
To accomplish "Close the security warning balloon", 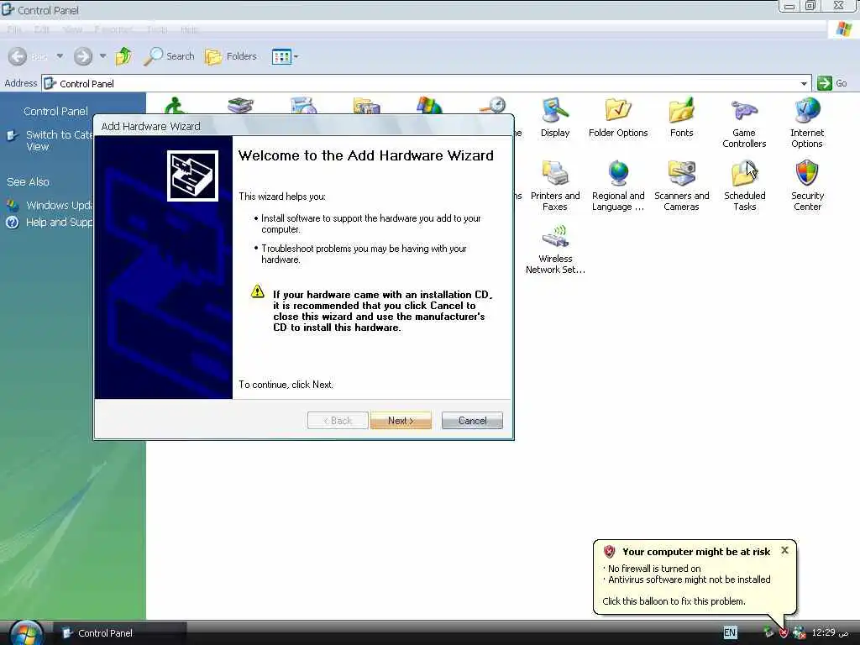I will coord(784,550).
